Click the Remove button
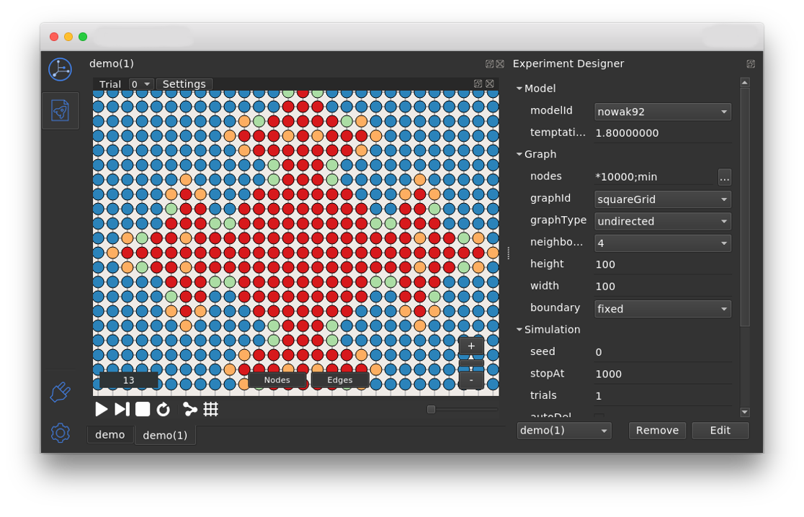Image resolution: width=804 pixels, height=517 pixels. tap(657, 431)
